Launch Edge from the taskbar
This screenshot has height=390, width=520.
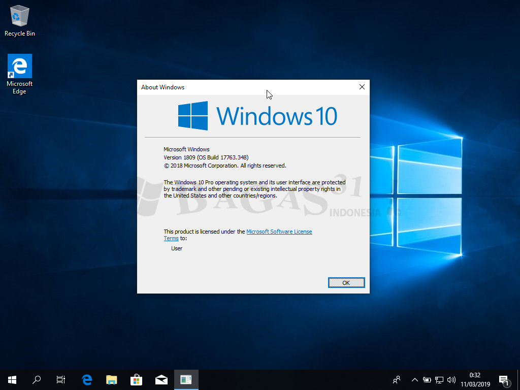pos(87,380)
